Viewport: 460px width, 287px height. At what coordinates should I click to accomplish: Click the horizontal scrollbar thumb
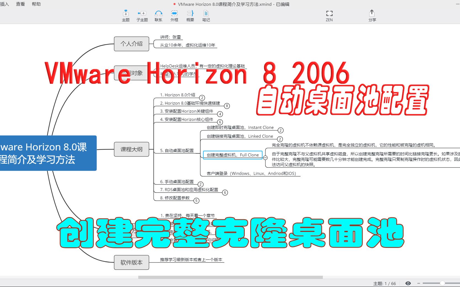pos(230,277)
